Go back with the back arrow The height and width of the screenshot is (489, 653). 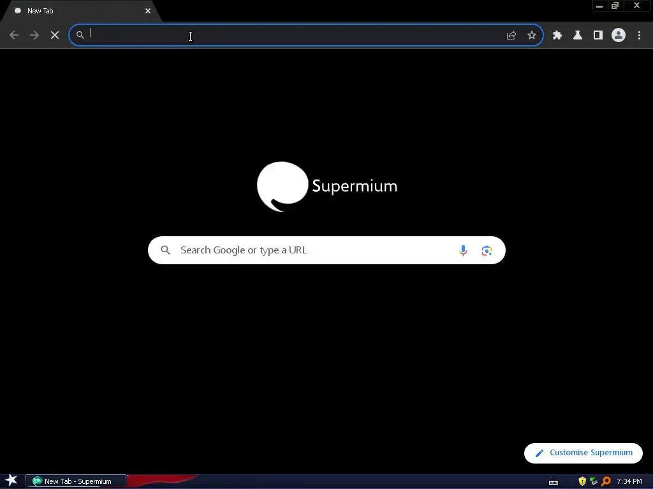14,36
